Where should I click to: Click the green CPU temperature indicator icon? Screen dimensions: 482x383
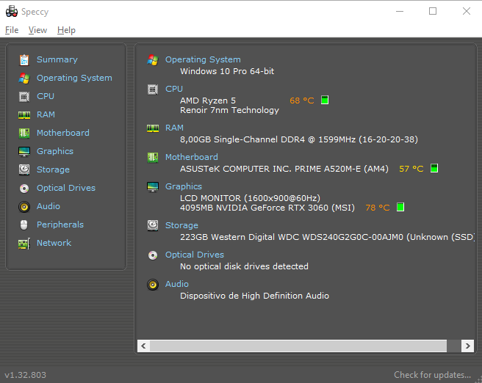pyautogui.click(x=325, y=100)
